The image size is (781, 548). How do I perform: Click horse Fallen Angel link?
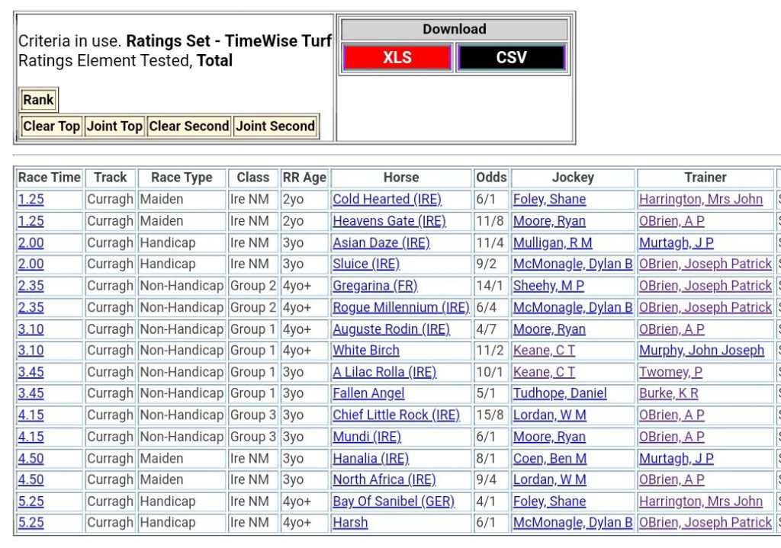point(368,394)
